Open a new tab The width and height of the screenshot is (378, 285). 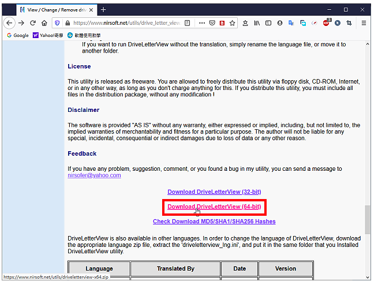(103, 10)
